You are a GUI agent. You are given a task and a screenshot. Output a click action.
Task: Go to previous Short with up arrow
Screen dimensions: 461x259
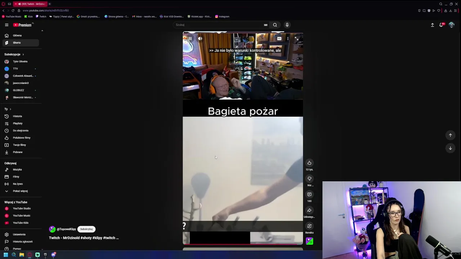click(x=450, y=135)
